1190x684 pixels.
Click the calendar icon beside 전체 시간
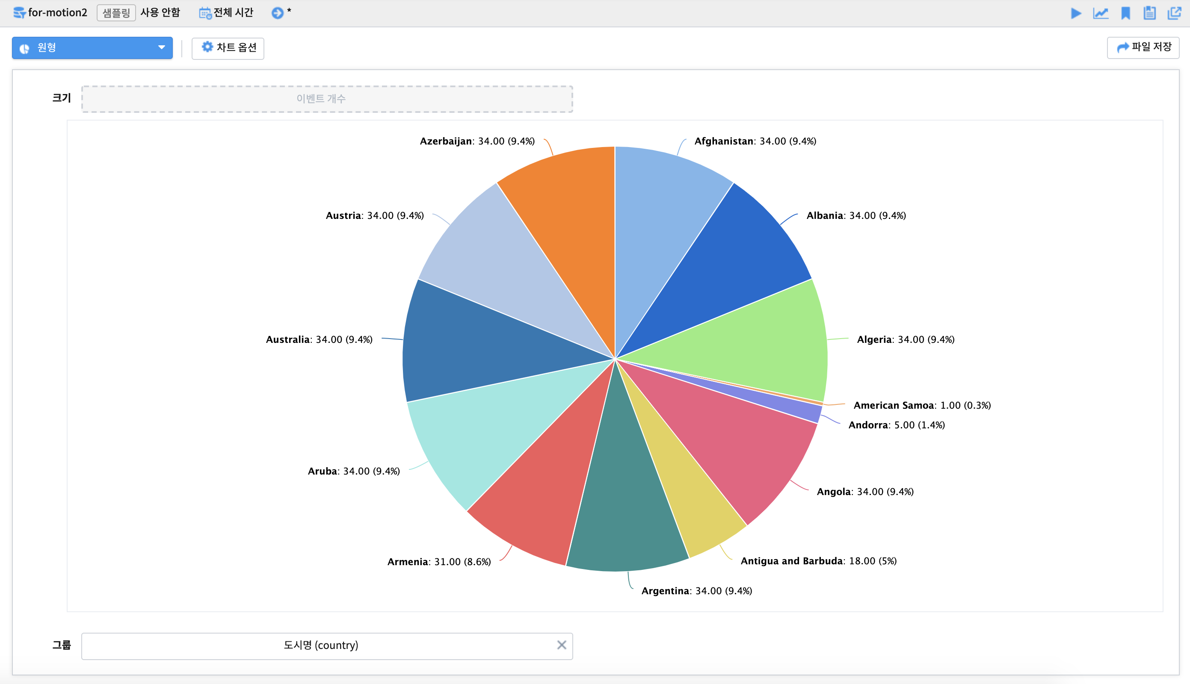point(205,13)
